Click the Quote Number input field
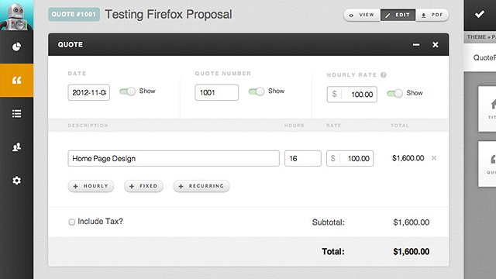496x279 pixels. pos(217,92)
